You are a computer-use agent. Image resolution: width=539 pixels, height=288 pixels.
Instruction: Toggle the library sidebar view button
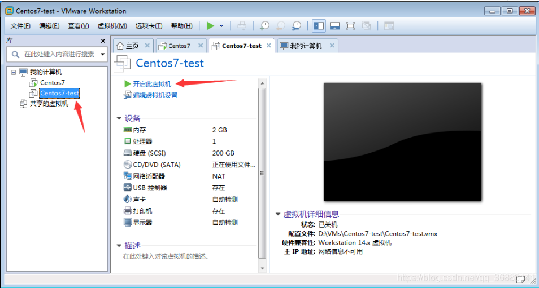(x=319, y=26)
